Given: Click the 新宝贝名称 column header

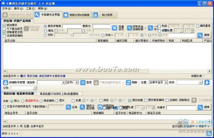Looking at the screenshot, I should (x=179, y=113).
